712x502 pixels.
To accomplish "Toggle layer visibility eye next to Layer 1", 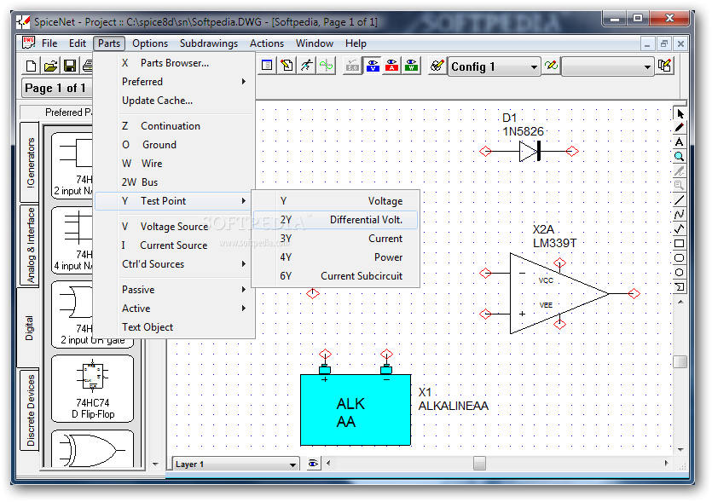I will (x=313, y=464).
